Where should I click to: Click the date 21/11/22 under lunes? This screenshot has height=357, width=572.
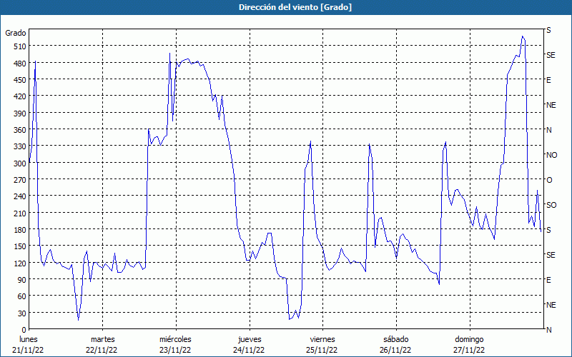(28, 351)
